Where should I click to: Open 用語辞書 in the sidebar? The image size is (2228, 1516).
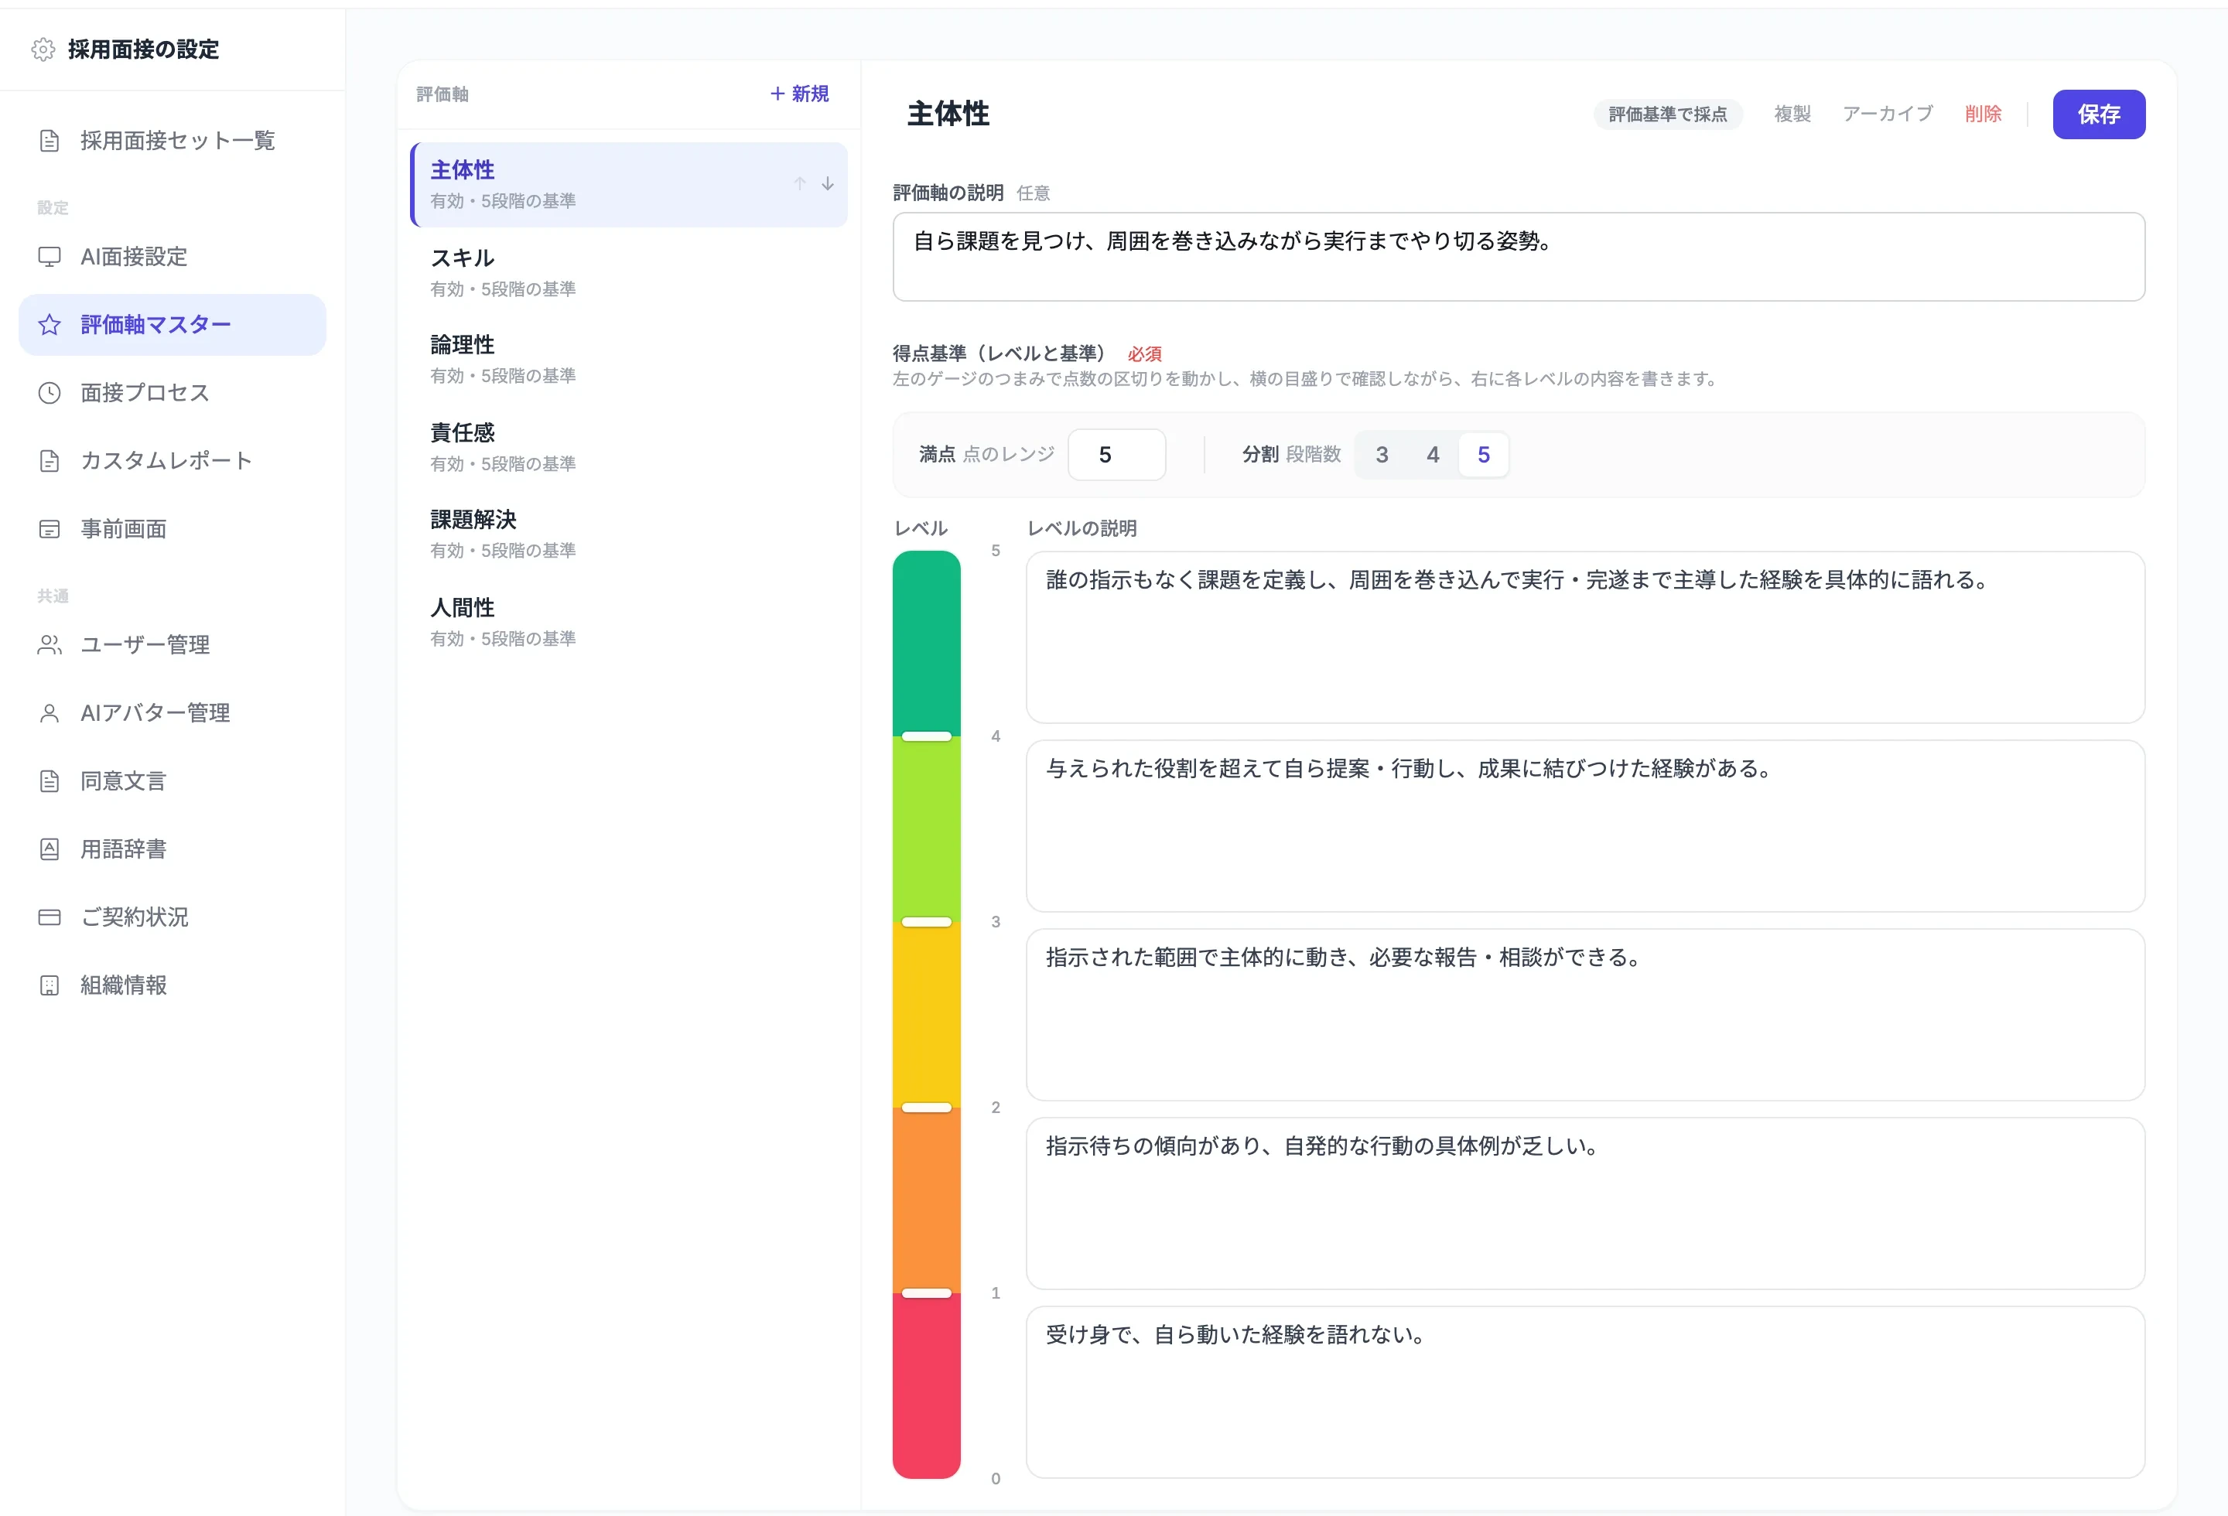point(173,849)
